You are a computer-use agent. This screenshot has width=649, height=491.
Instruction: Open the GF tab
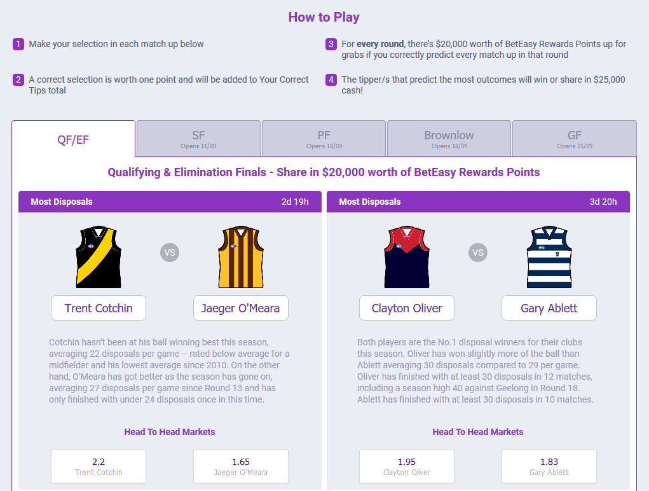pyautogui.click(x=575, y=139)
